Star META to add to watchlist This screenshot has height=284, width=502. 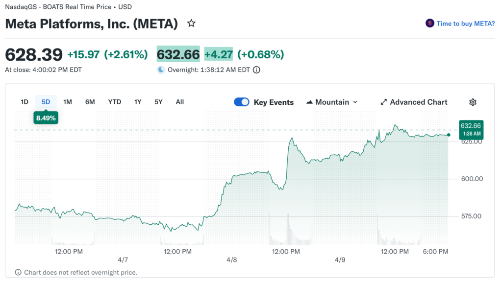click(191, 24)
